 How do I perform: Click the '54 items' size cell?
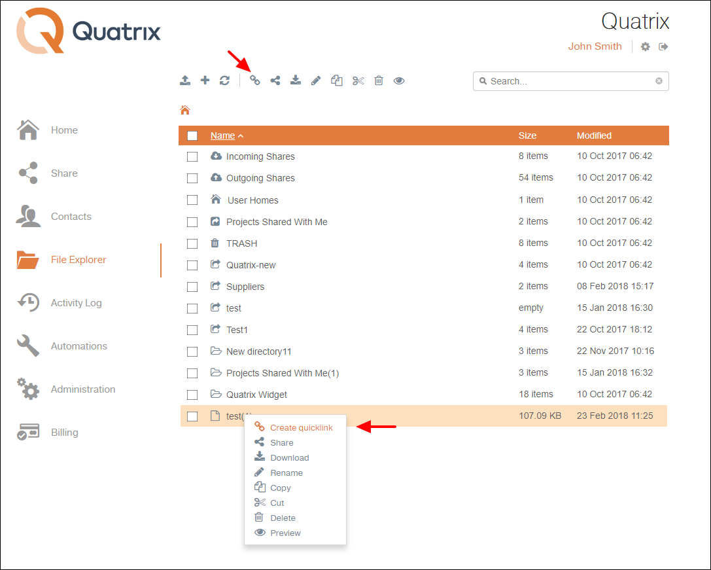[x=536, y=177]
